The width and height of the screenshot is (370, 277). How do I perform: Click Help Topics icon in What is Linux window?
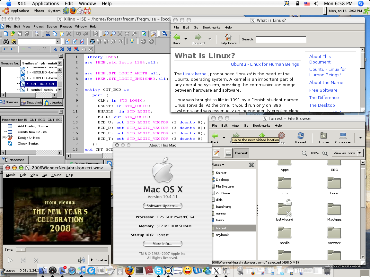pos(228,39)
